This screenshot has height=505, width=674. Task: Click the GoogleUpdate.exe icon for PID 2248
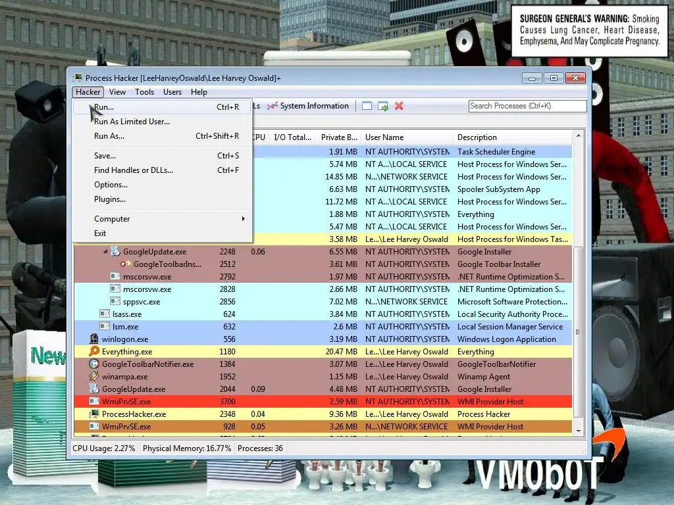coord(115,252)
